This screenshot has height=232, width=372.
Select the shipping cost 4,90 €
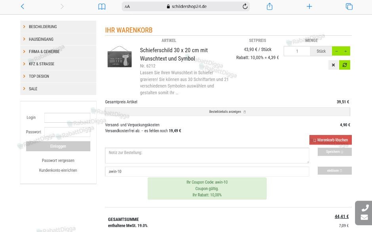click(345, 125)
